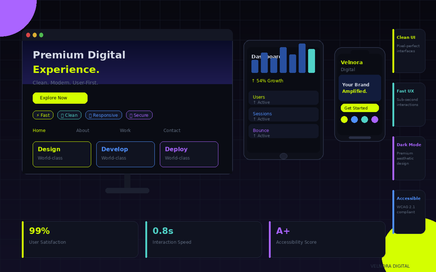Viewport: 436px width, 272px height.
Task: Pick the purple color dot on the phone
Action: pyautogui.click(x=375, y=119)
